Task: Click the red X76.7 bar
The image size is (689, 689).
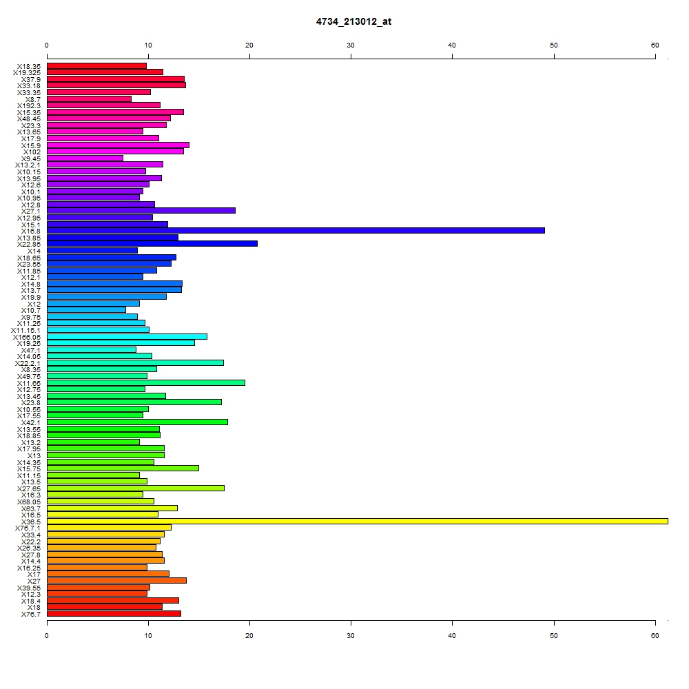Action: tap(114, 613)
